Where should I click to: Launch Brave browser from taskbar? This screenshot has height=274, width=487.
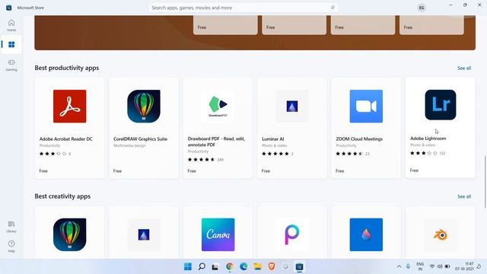pos(272,266)
